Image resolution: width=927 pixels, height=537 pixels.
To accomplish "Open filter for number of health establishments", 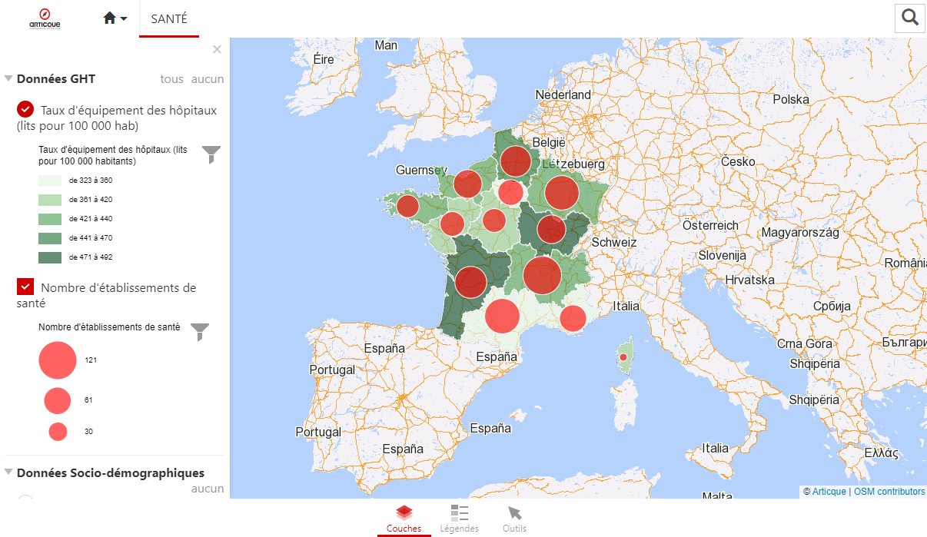I will [x=199, y=332].
